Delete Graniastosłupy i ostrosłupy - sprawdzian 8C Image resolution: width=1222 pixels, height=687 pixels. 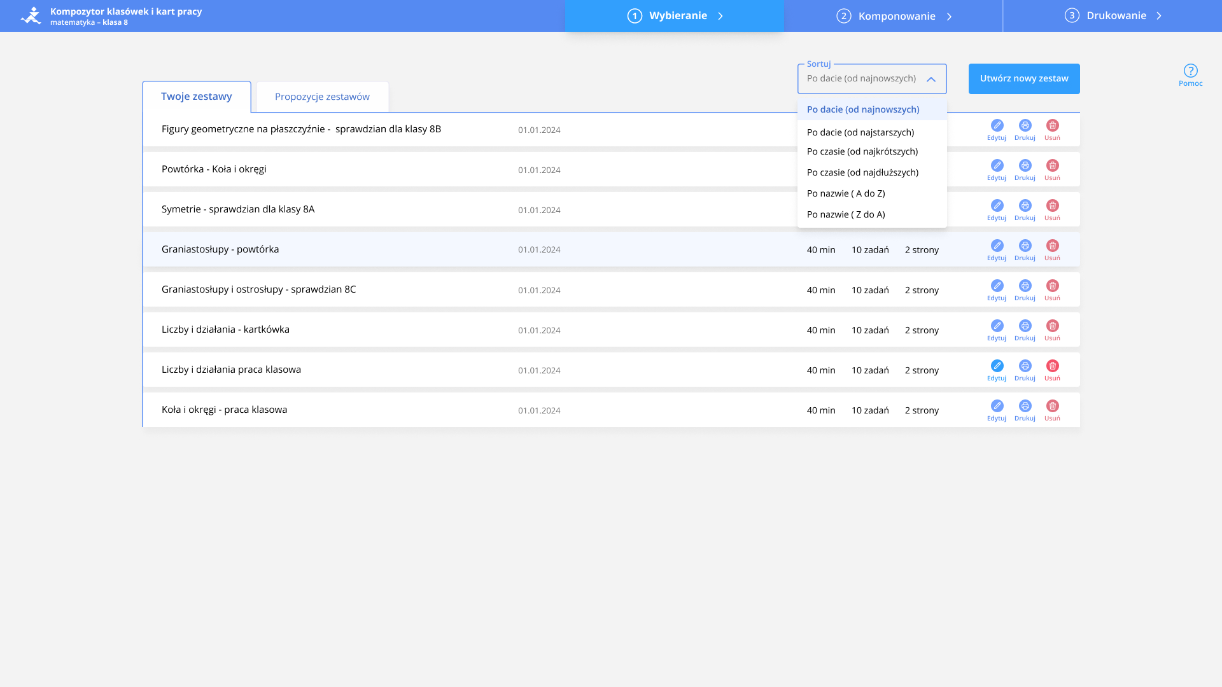pyautogui.click(x=1052, y=289)
